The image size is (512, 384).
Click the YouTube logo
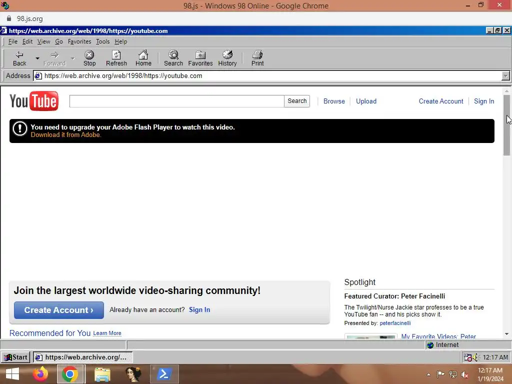click(34, 101)
